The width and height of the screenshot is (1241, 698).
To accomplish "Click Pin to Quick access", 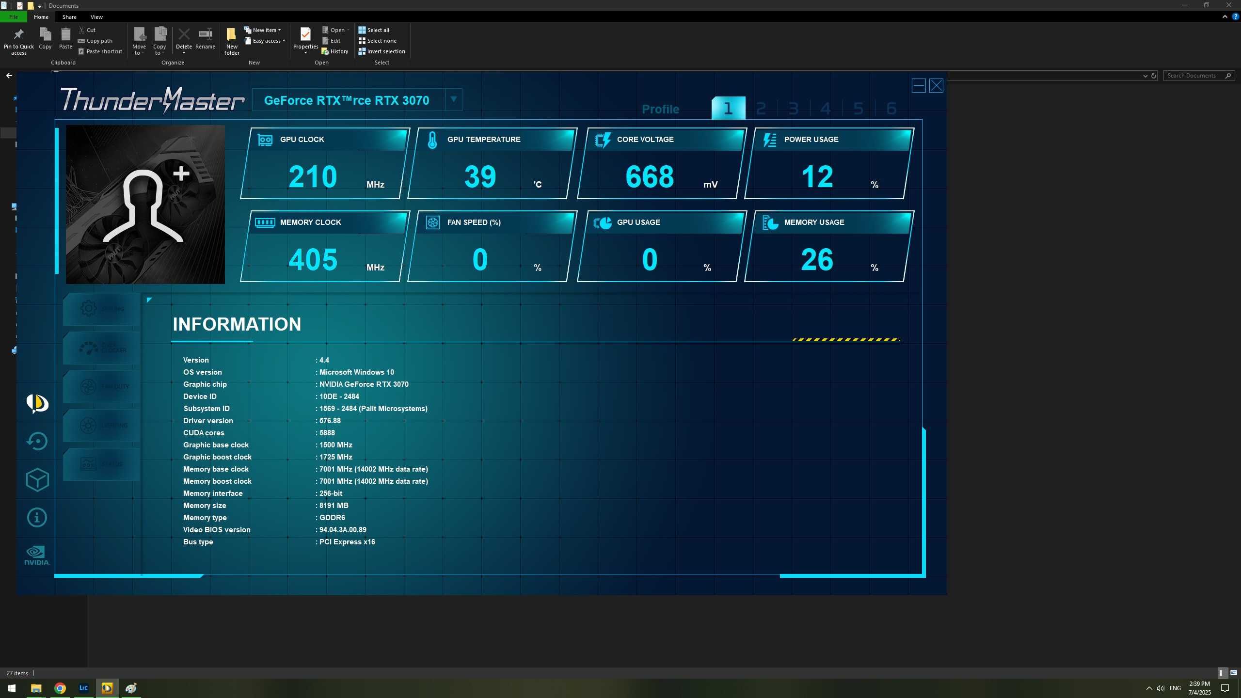I will tap(19, 41).
